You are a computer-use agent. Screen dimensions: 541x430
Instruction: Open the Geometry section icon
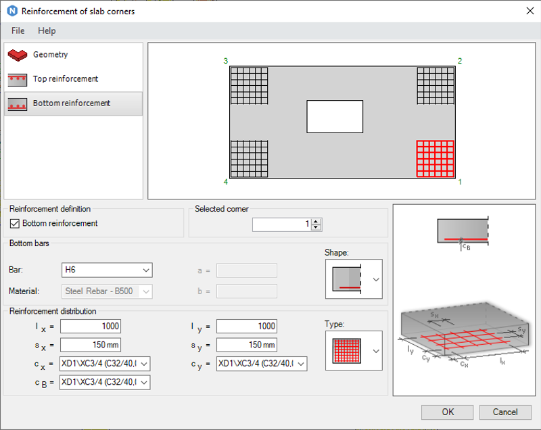point(18,55)
